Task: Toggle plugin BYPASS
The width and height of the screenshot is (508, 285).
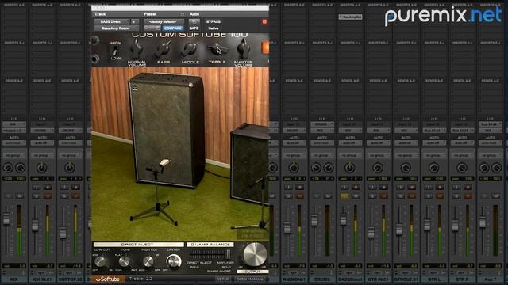Action: coord(214,21)
